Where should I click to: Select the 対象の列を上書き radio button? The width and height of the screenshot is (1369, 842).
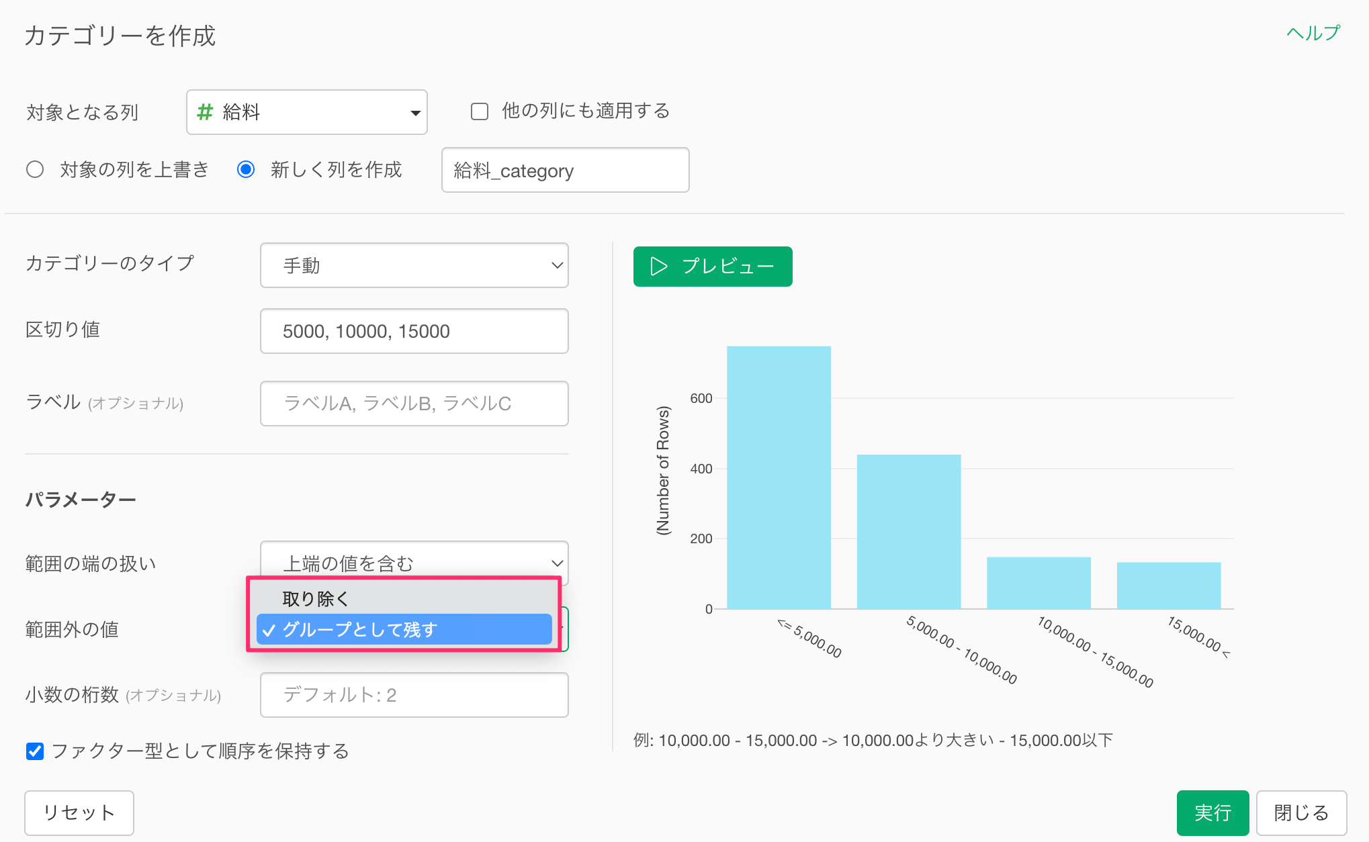coord(35,169)
